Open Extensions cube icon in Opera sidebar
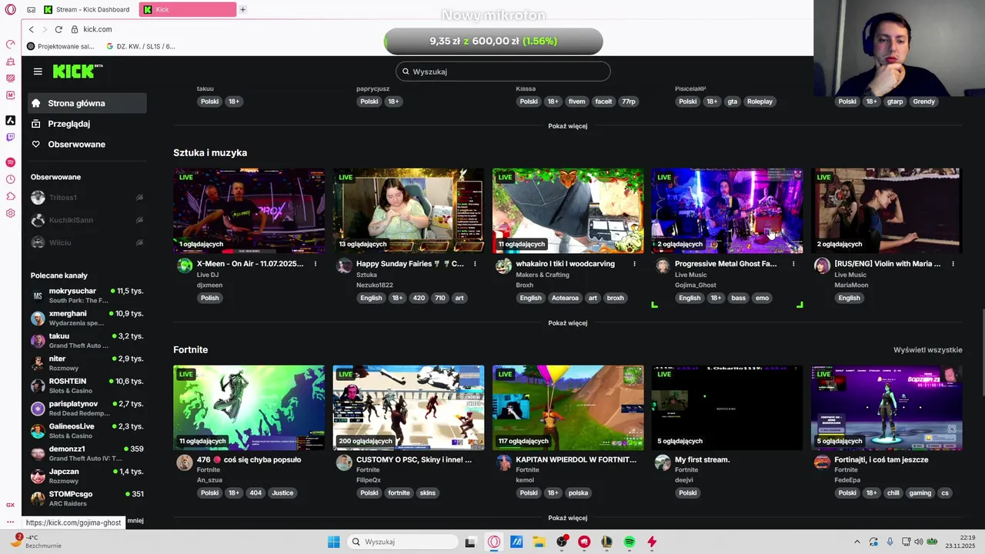The image size is (985, 554). pyautogui.click(x=10, y=196)
